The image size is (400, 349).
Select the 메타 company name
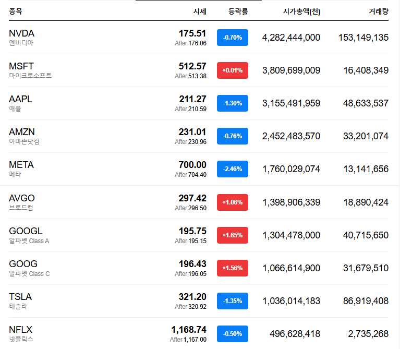[15, 174]
